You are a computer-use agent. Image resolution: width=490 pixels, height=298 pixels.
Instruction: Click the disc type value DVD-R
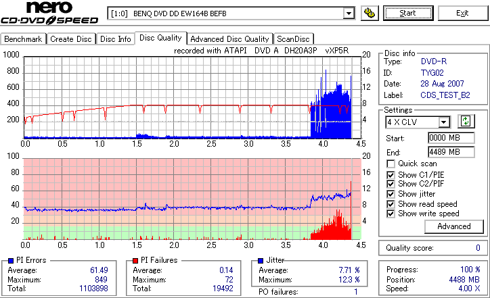click(434, 61)
